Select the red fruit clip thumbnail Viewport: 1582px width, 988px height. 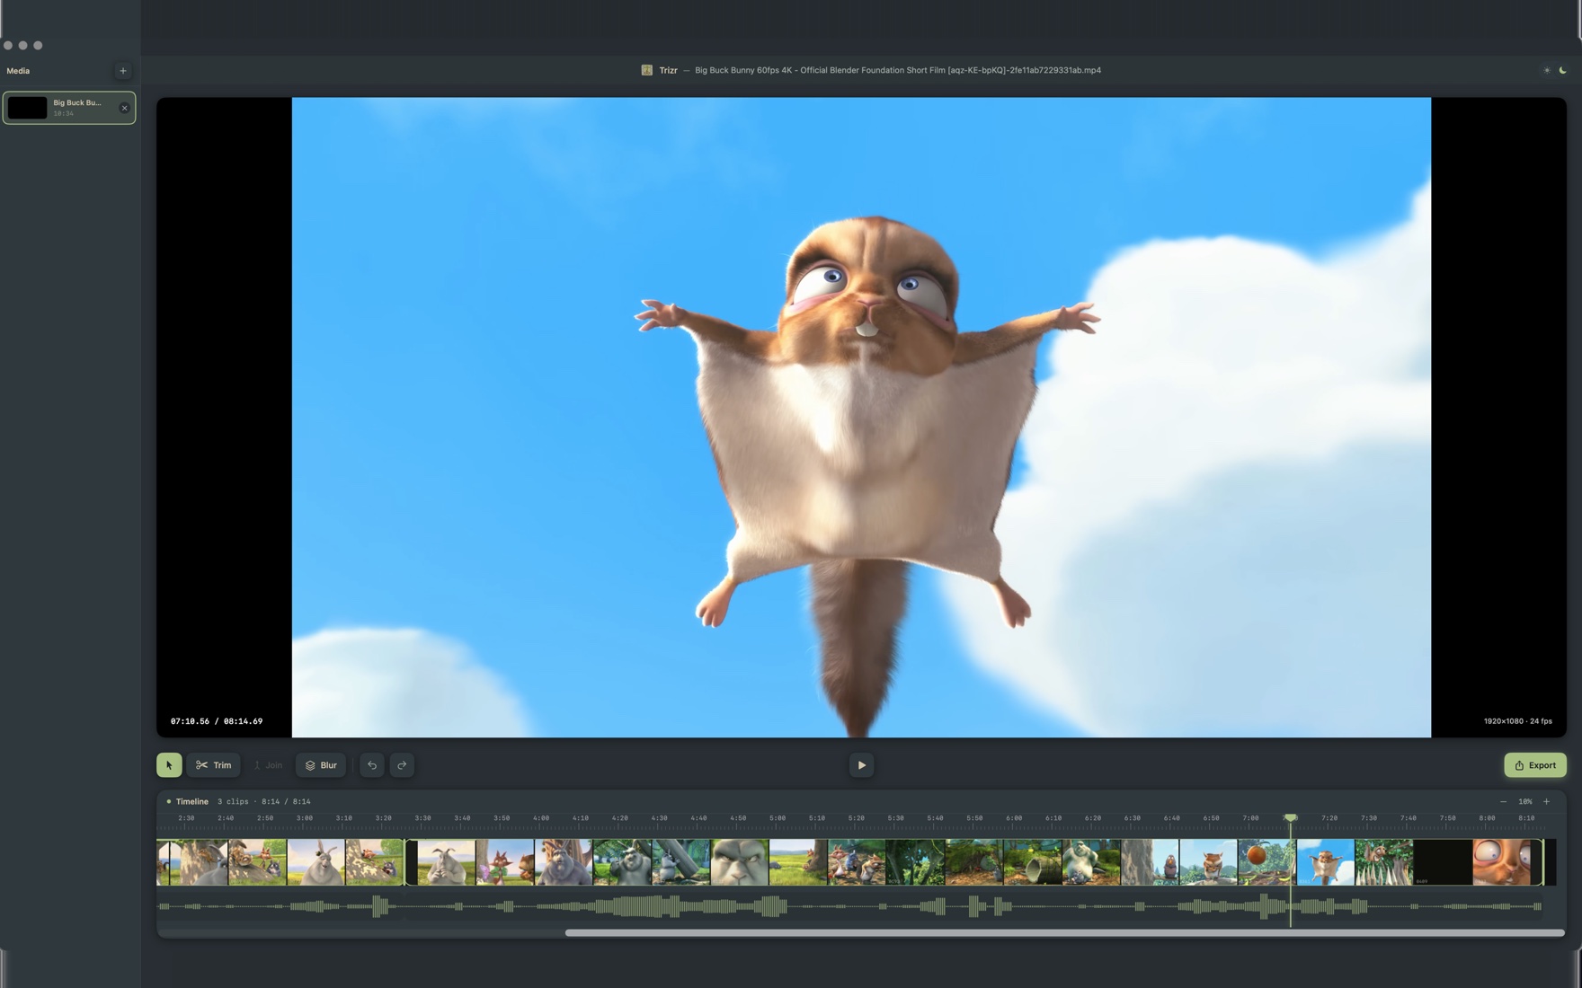click(x=1266, y=862)
